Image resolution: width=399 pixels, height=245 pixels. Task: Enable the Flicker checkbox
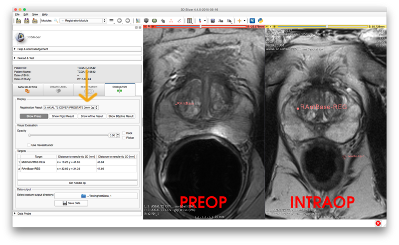click(124, 138)
